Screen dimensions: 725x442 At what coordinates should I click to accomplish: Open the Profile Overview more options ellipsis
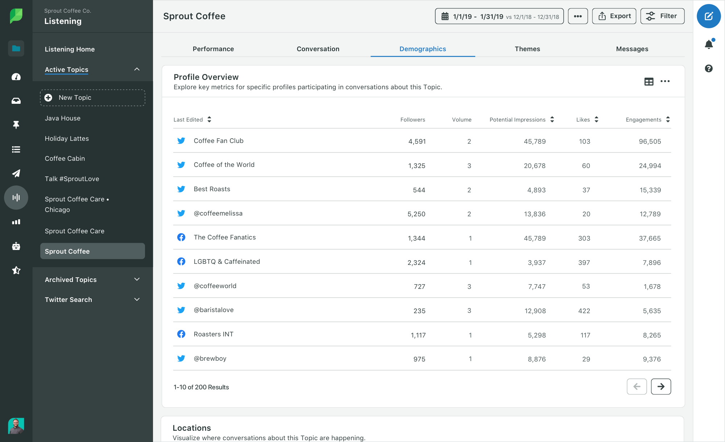pyautogui.click(x=665, y=81)
